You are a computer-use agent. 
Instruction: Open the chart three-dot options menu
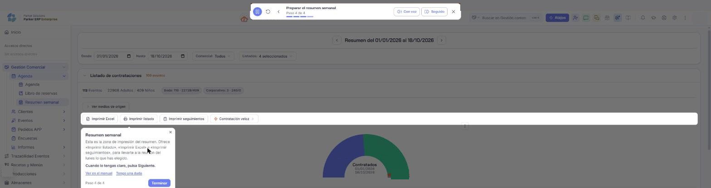click(x=465, y=126)
